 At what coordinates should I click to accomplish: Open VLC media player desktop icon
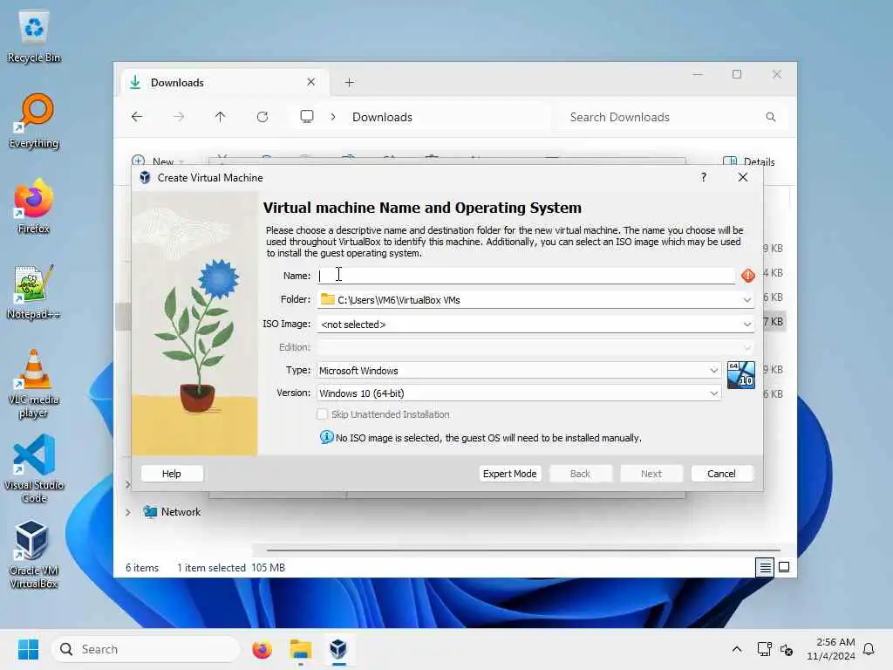click(34, 384)
